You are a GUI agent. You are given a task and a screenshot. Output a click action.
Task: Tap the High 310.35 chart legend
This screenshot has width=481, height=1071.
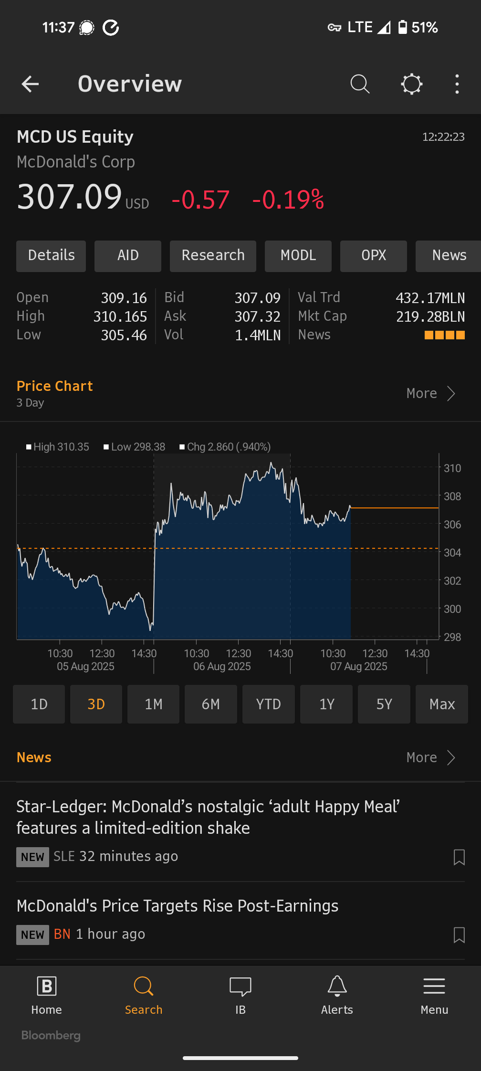coord(58,447)
